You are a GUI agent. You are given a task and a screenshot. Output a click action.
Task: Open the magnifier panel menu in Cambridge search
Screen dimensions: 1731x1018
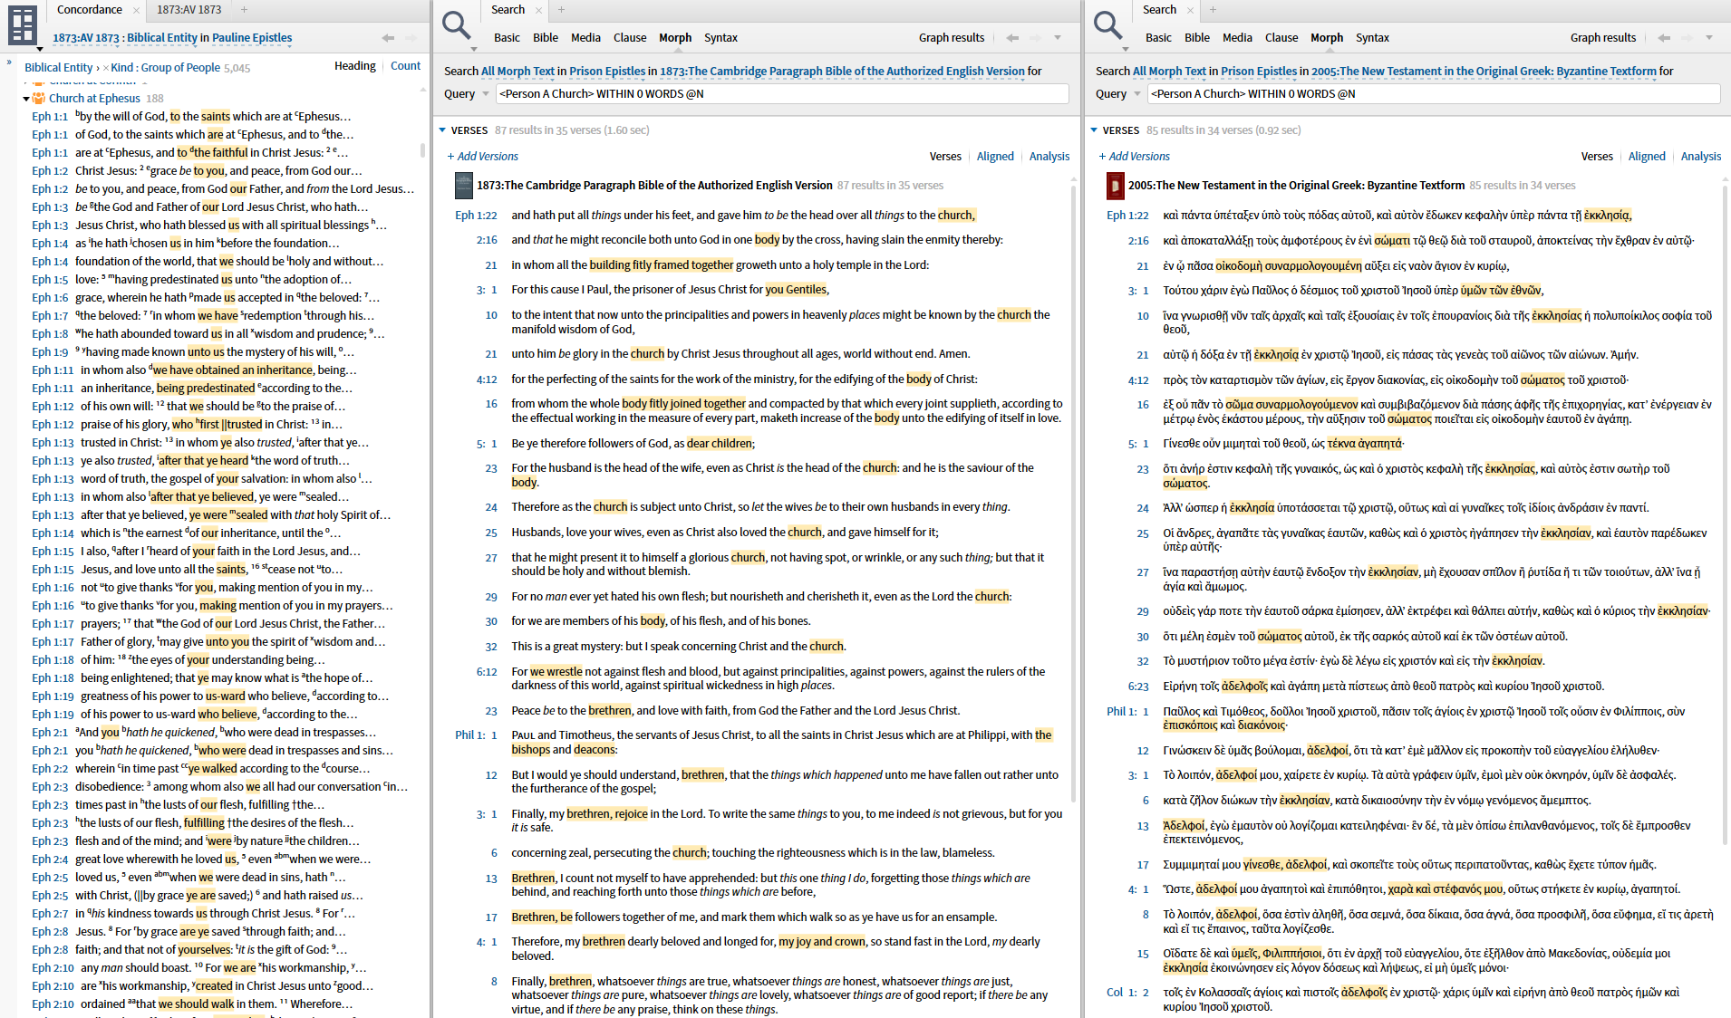[458, 27]
